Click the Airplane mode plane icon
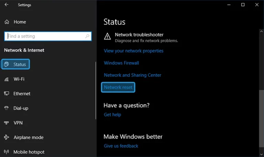The width and height of the screenshot is (264, 157). 7,137
